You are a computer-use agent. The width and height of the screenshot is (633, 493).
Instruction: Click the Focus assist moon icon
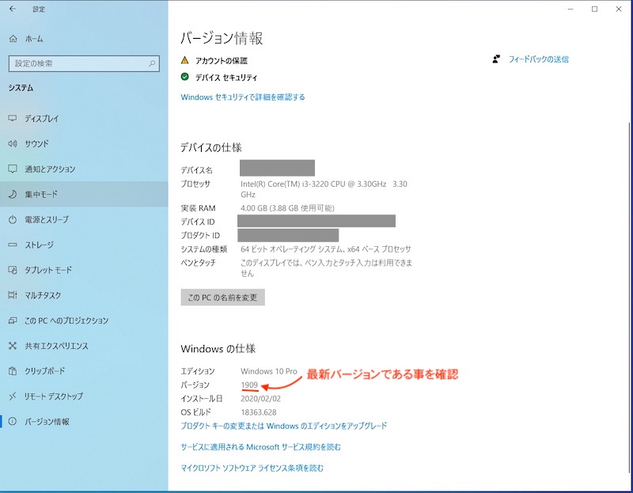(13, 194)
